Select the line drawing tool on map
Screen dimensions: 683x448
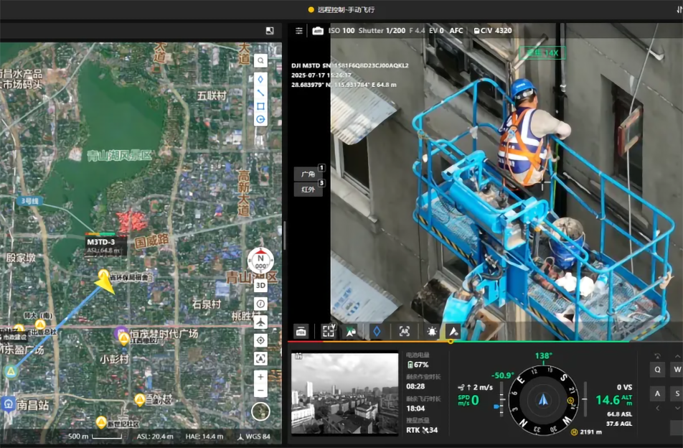[260, 93]
